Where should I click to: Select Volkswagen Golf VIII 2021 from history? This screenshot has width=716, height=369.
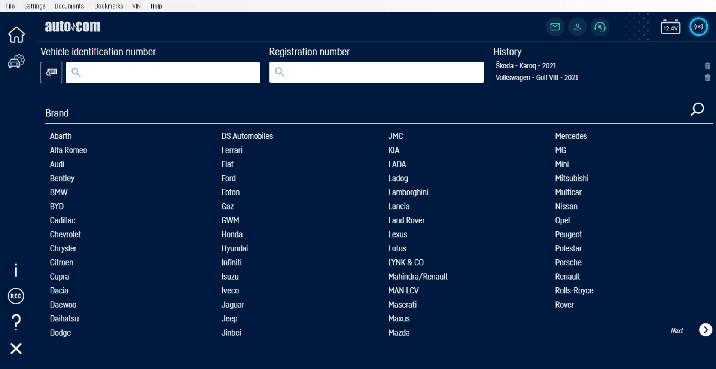point(536,78)
